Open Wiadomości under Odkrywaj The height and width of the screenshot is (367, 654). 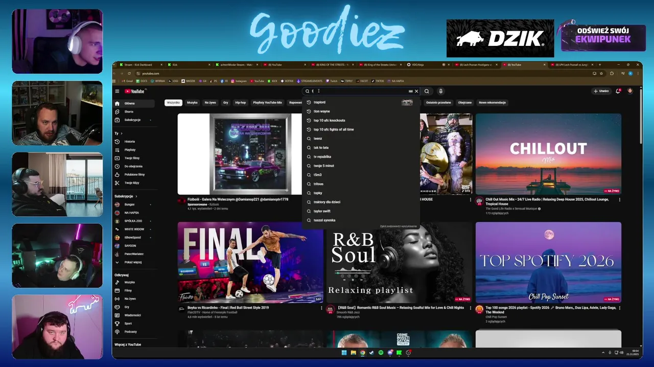pos(134,315)
